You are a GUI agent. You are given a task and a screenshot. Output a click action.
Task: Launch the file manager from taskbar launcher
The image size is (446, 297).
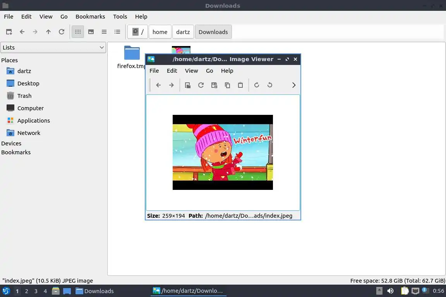click(56, 291)
